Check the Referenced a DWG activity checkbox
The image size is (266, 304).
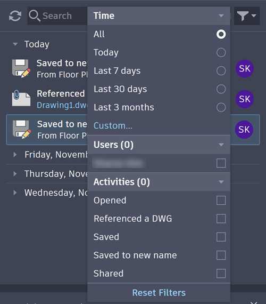click(x=221, y=219)
